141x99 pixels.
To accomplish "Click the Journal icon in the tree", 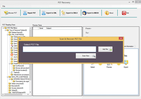I will [12, 57].
